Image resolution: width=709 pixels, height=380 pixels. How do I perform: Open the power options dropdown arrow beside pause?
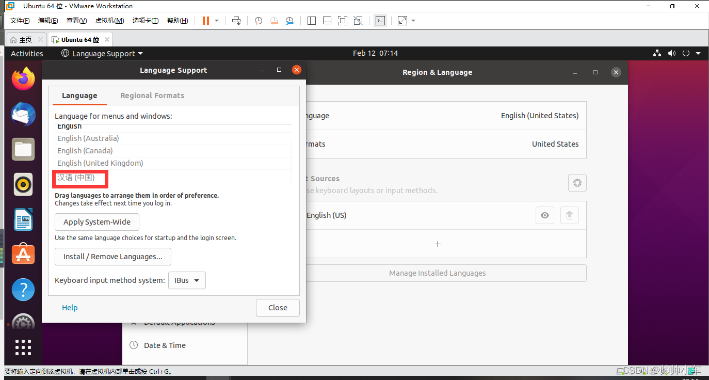pos(217,21)
